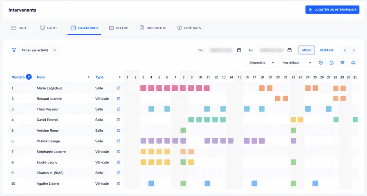This screenshot has width=367, height=196.
Task: Click the name Antoine Remy
Action: pyautogui.click(x=48, y=131)
